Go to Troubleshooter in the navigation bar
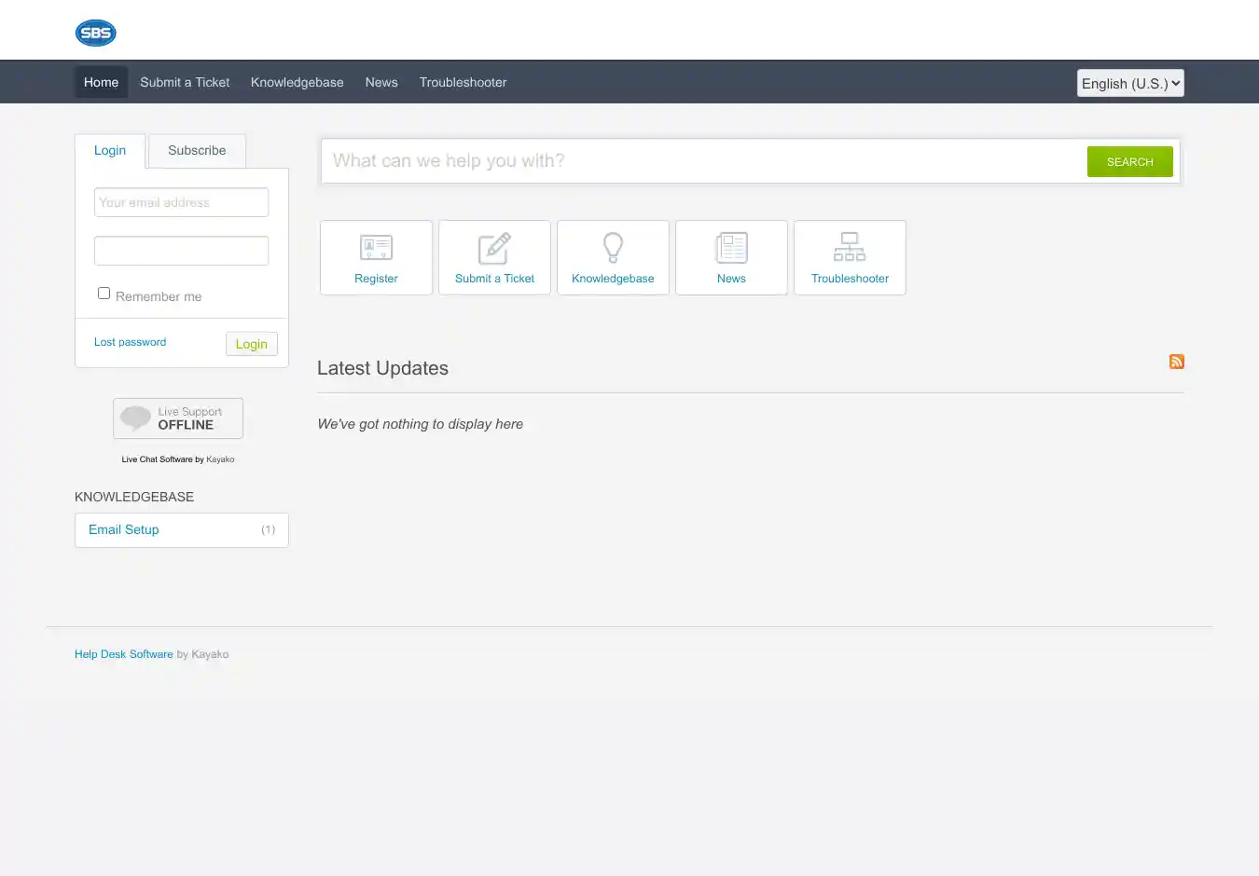This screenshot has height=876, width=1259. coord(463,82)
